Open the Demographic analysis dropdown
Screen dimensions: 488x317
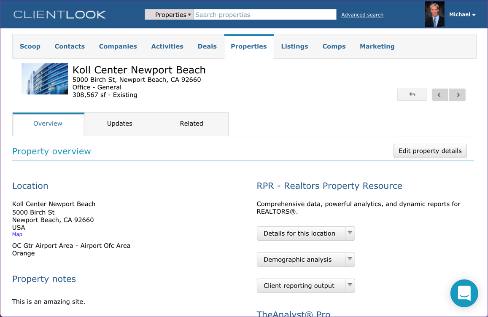[x=350, y=259]
